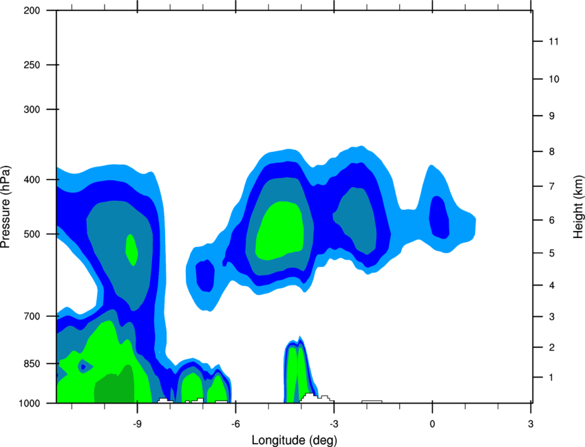Click the 6 km height label
This screenshot has width=585, height=447.
(x=552, y=220)
